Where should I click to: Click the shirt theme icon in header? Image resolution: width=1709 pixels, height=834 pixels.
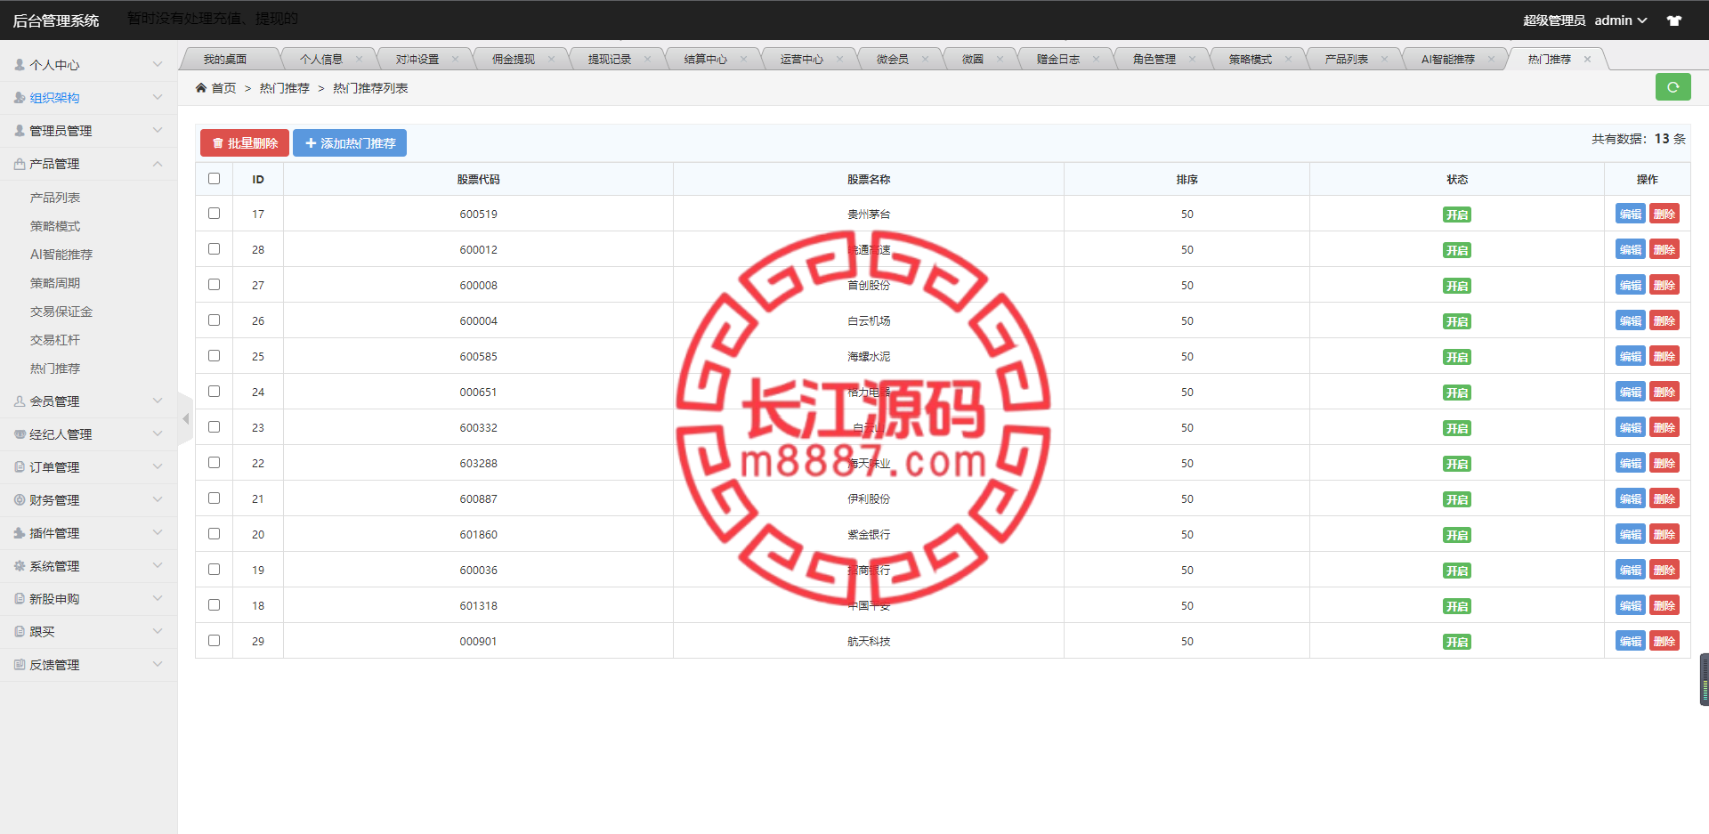click(1674, 20)
